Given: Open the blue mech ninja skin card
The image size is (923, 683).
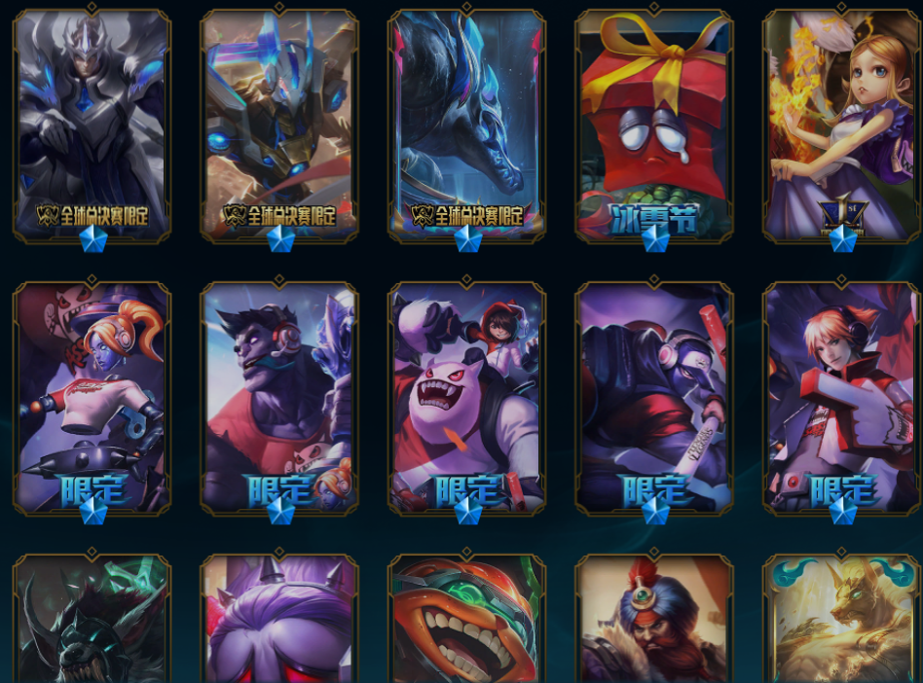Looking at the screenshot, I should coord(279,126).
